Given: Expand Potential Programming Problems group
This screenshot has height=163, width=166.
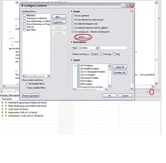Looking at the screenshot, I should point(2,103).
